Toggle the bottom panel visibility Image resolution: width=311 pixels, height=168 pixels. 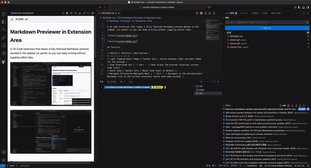point(304,7)
